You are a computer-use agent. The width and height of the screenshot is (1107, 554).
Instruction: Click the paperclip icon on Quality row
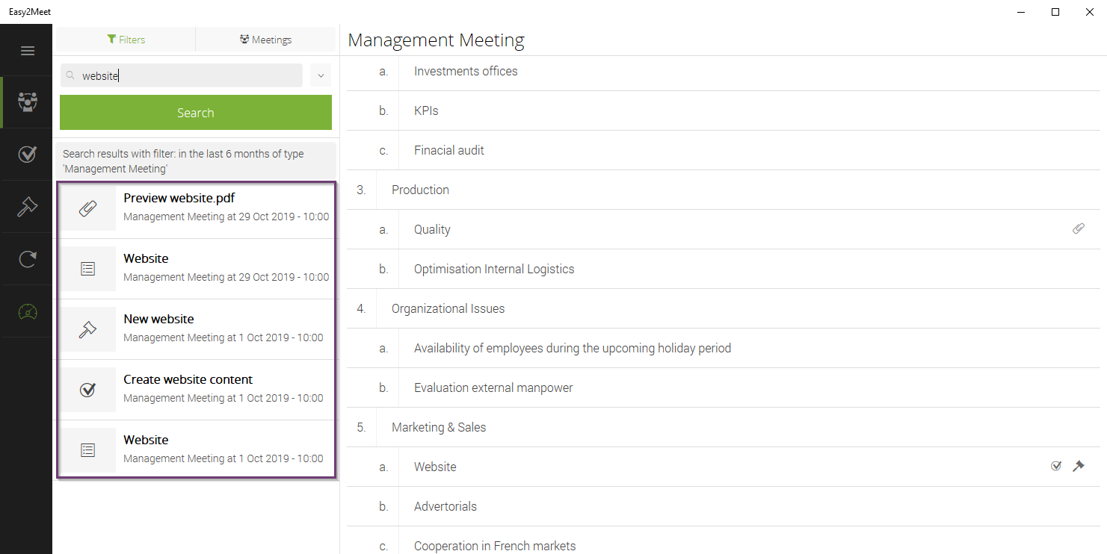pyautogui.click(x=1078, y=229)
